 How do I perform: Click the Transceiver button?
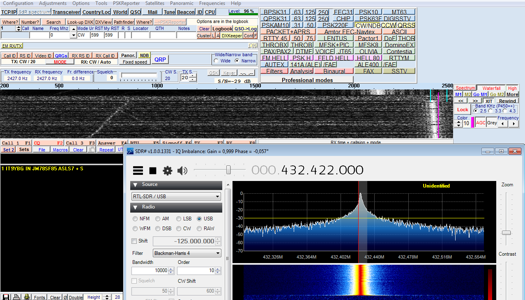tap(66, 12)
